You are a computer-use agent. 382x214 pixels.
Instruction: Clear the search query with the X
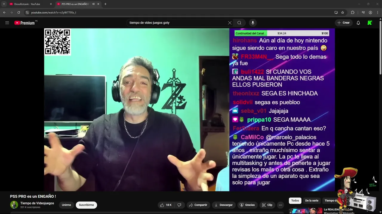[x=229, y=23]
